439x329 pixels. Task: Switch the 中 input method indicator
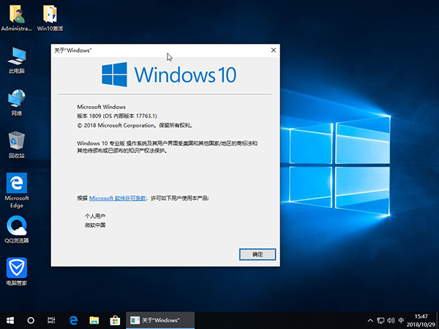pyautogui.click(x=401, y=321)
